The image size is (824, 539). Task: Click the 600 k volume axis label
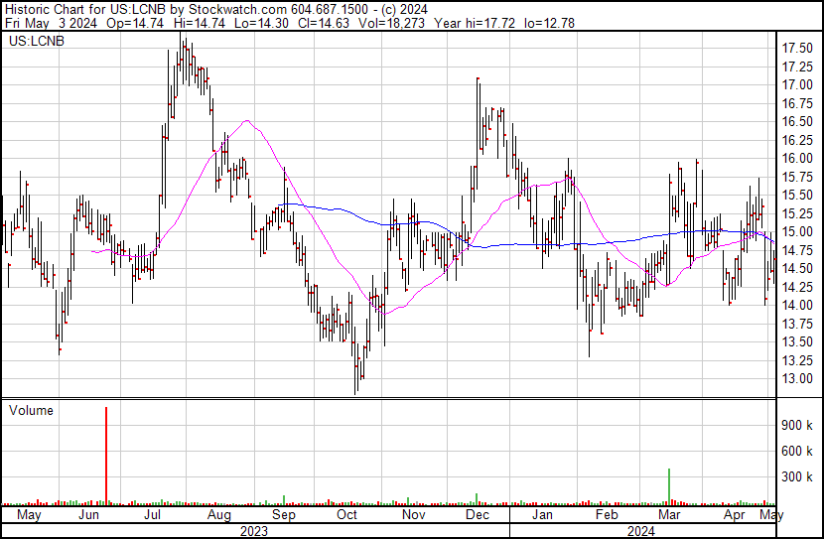click(797, 452)
